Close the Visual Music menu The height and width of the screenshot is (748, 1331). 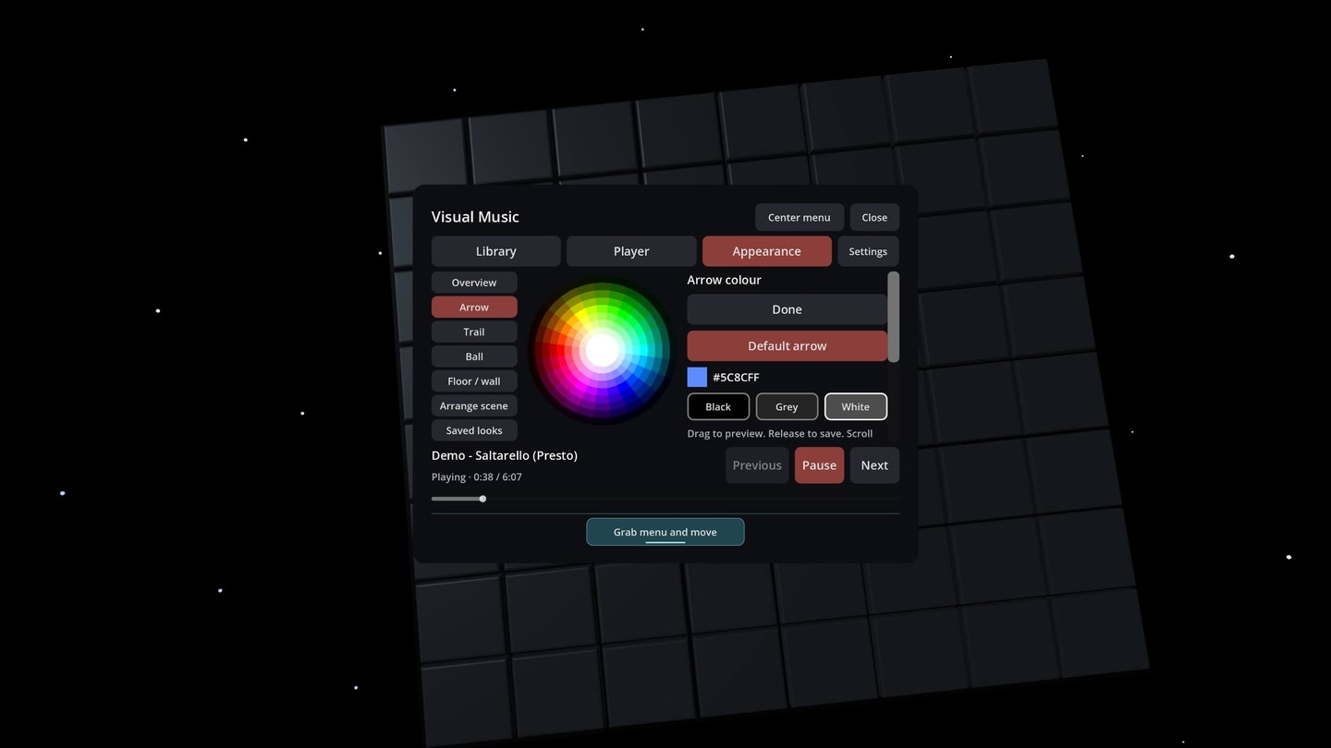pos(874,217)
